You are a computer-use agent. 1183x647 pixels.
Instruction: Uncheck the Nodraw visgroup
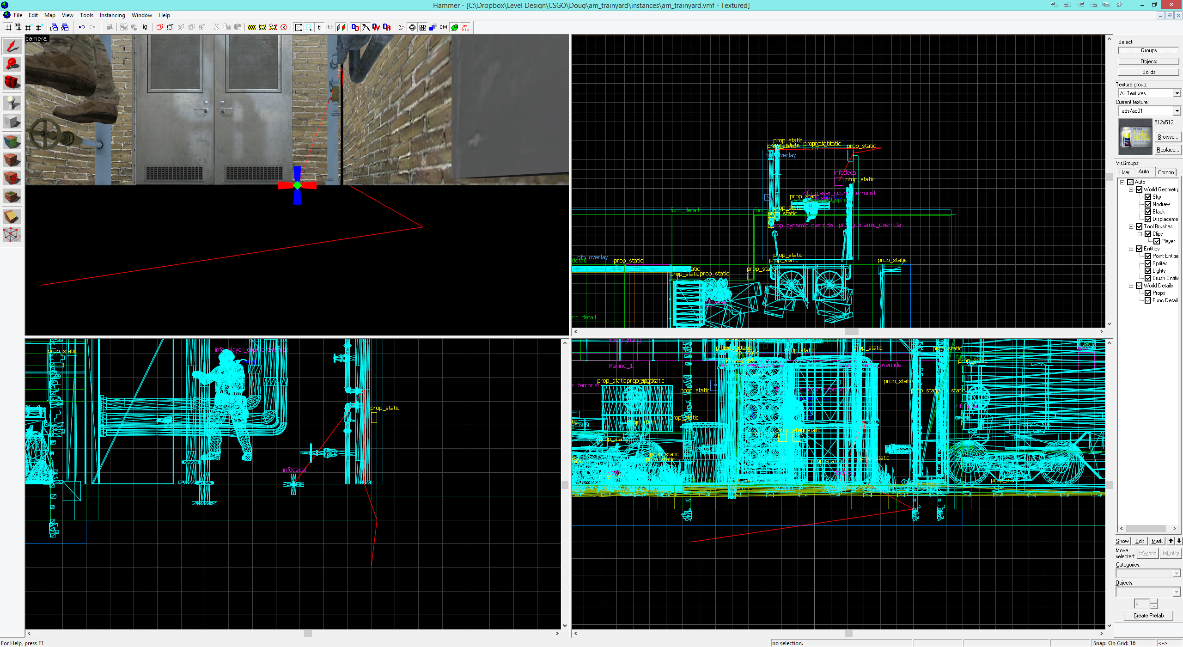click(x=1148, y=204)
